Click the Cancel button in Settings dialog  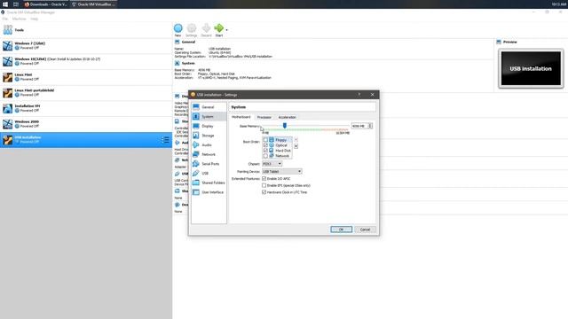[365, 230]
